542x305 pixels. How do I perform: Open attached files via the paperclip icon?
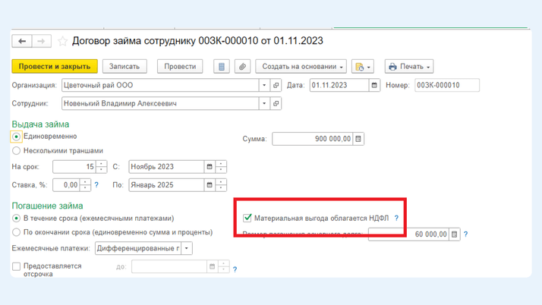[x=242, y=66]
